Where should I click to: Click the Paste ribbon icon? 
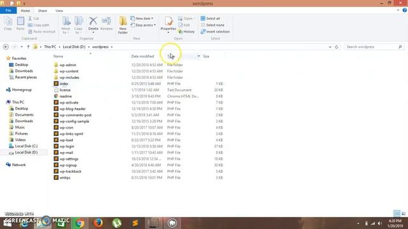click(20, 24)
